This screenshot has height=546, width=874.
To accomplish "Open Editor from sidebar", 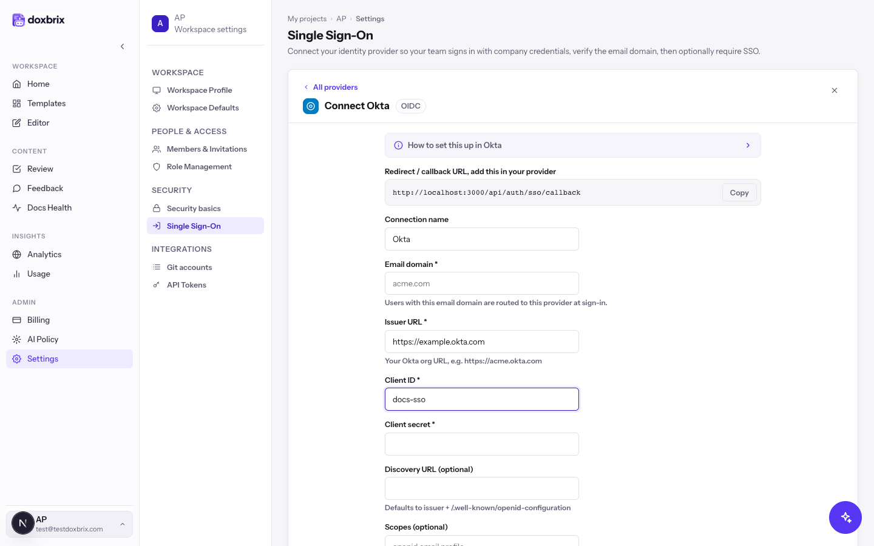I will [x=69, y=123].
